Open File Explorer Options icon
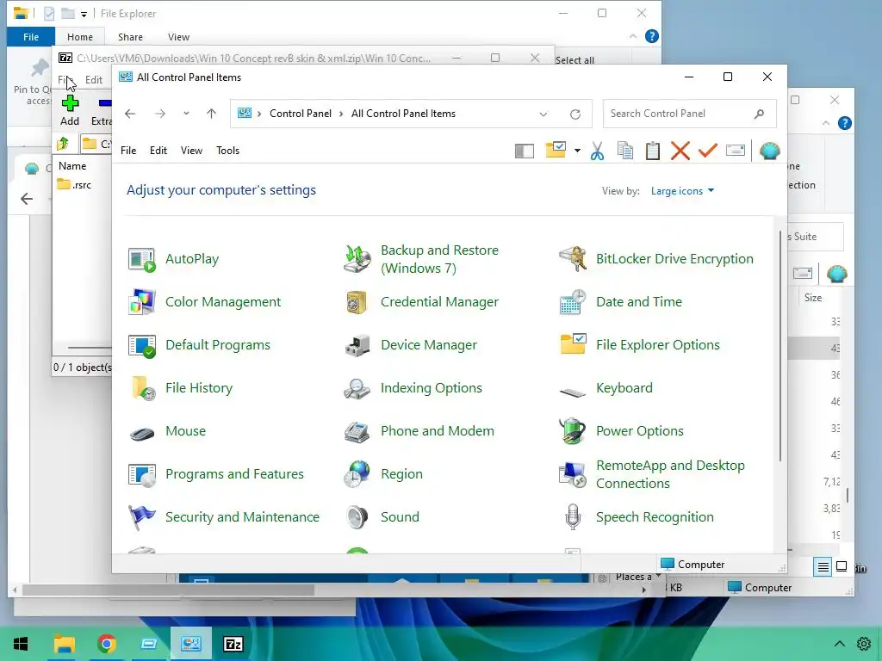The height and width of the screenshot is (661, 882). pyautogui.click(x=572, y=345)
